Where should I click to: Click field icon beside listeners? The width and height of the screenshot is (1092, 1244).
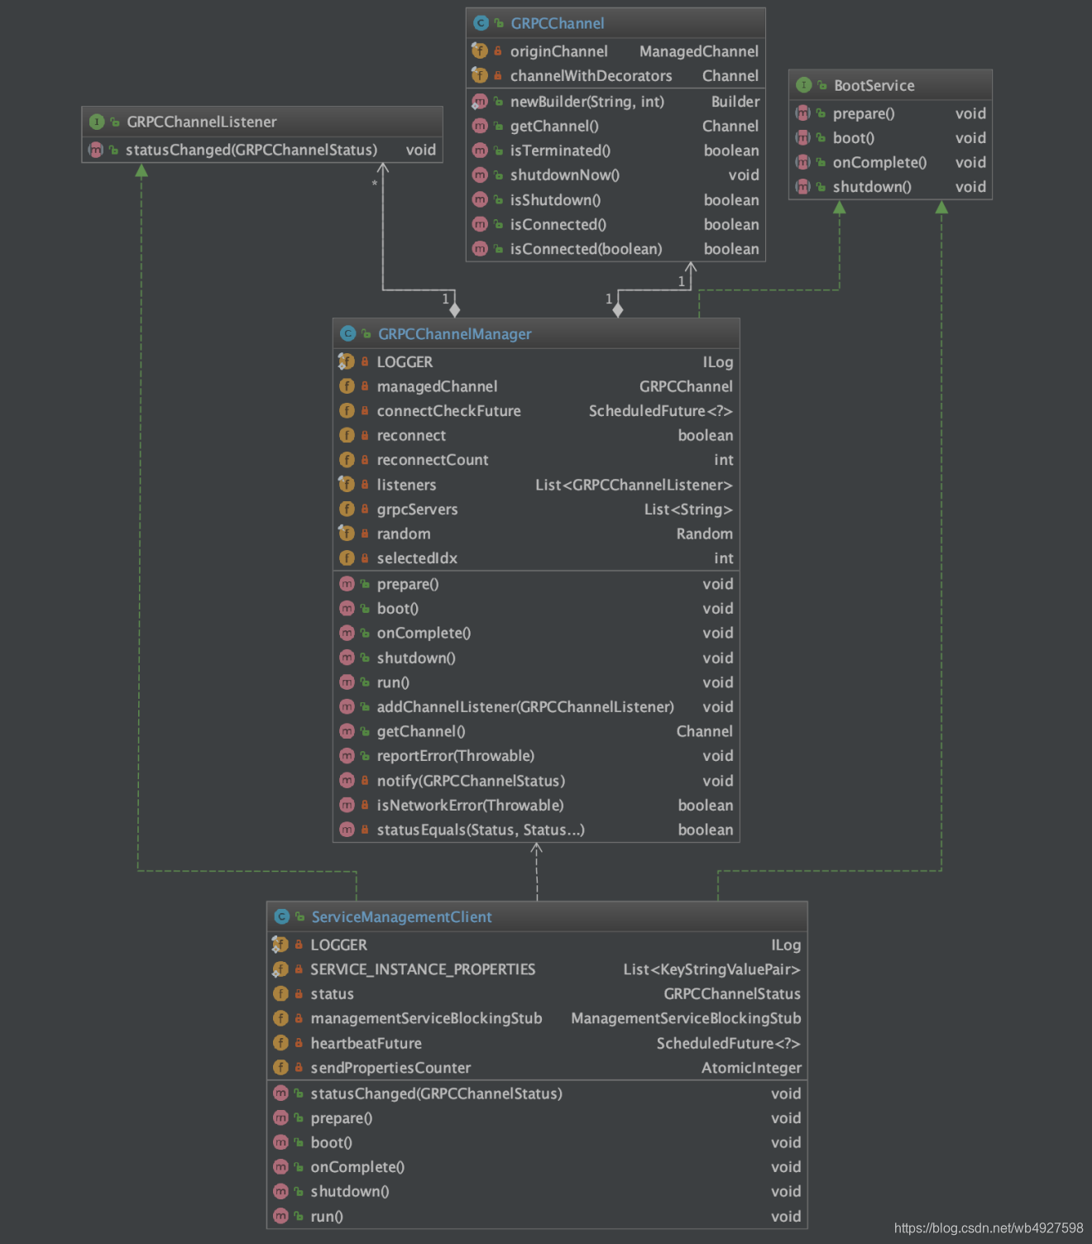(347, 485)
